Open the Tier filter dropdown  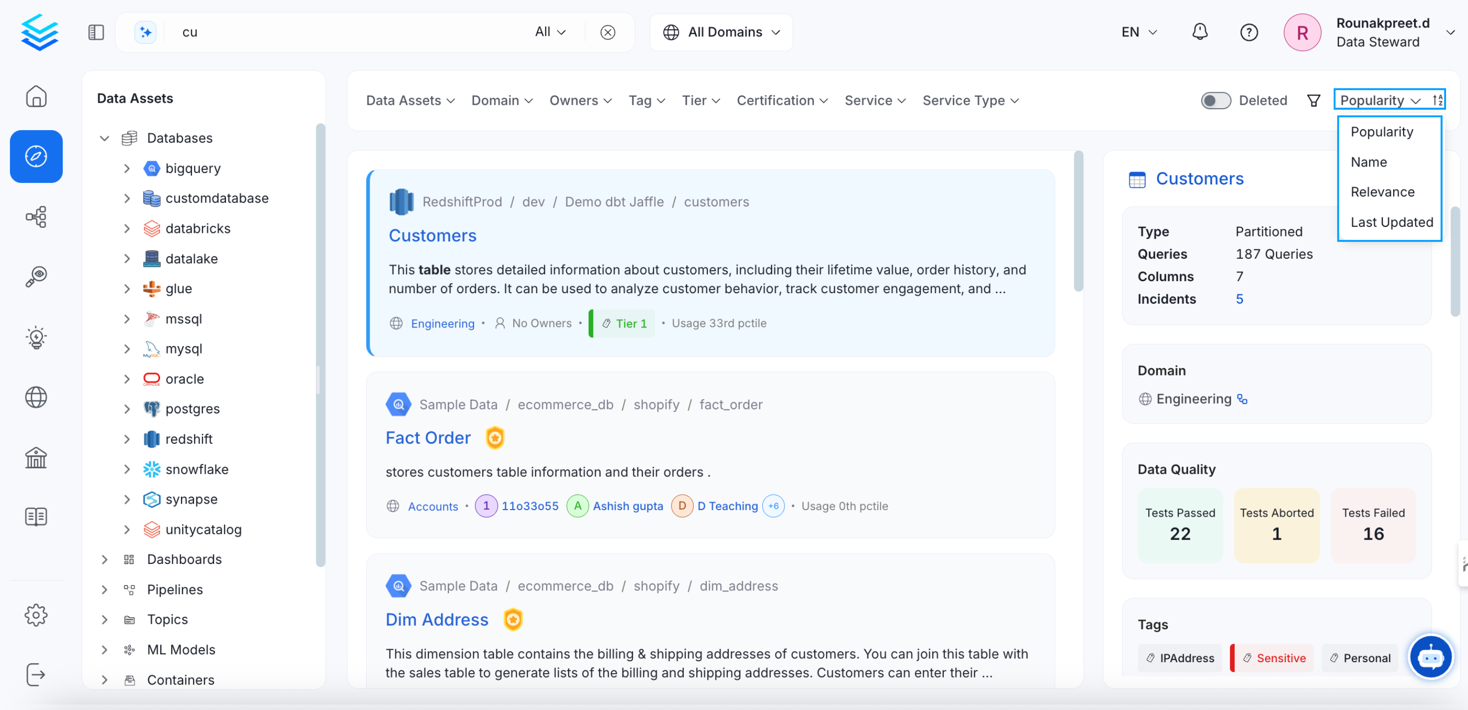coord(701,100)
